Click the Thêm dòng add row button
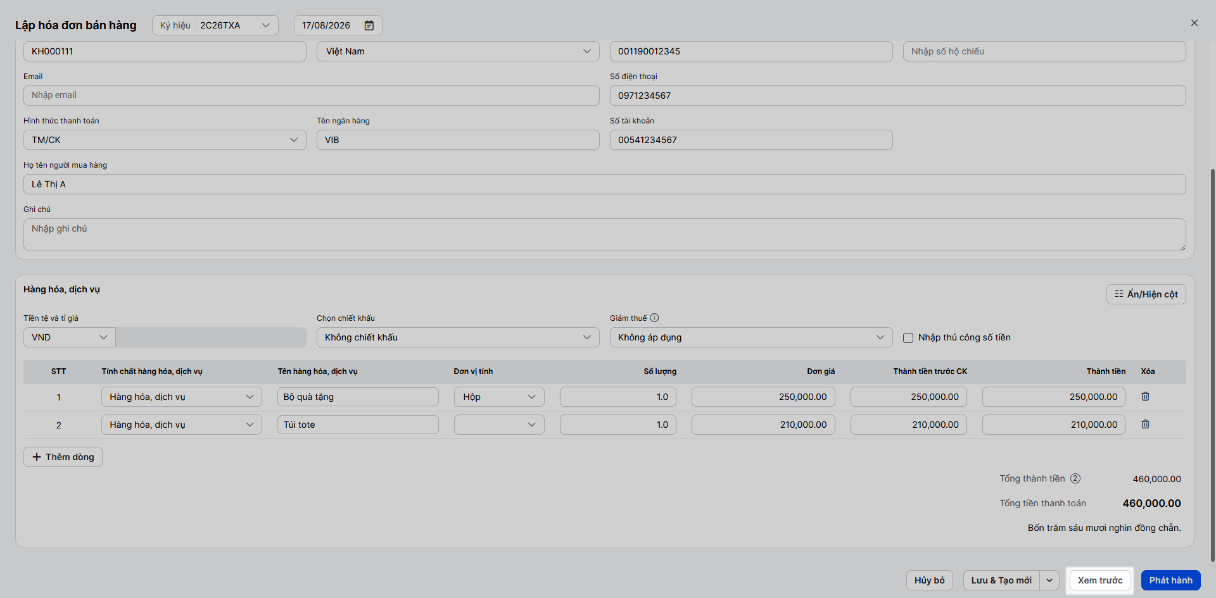 pyautogui.click(x=63, y=457)
